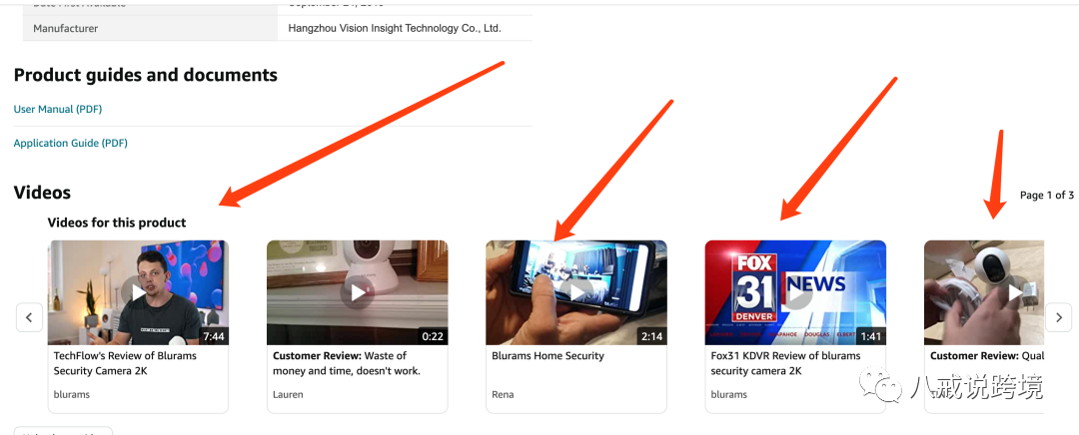The image size is (1079, 435).
Task: Play the TechFlow's Review video
Action: (x=138, y=292)
